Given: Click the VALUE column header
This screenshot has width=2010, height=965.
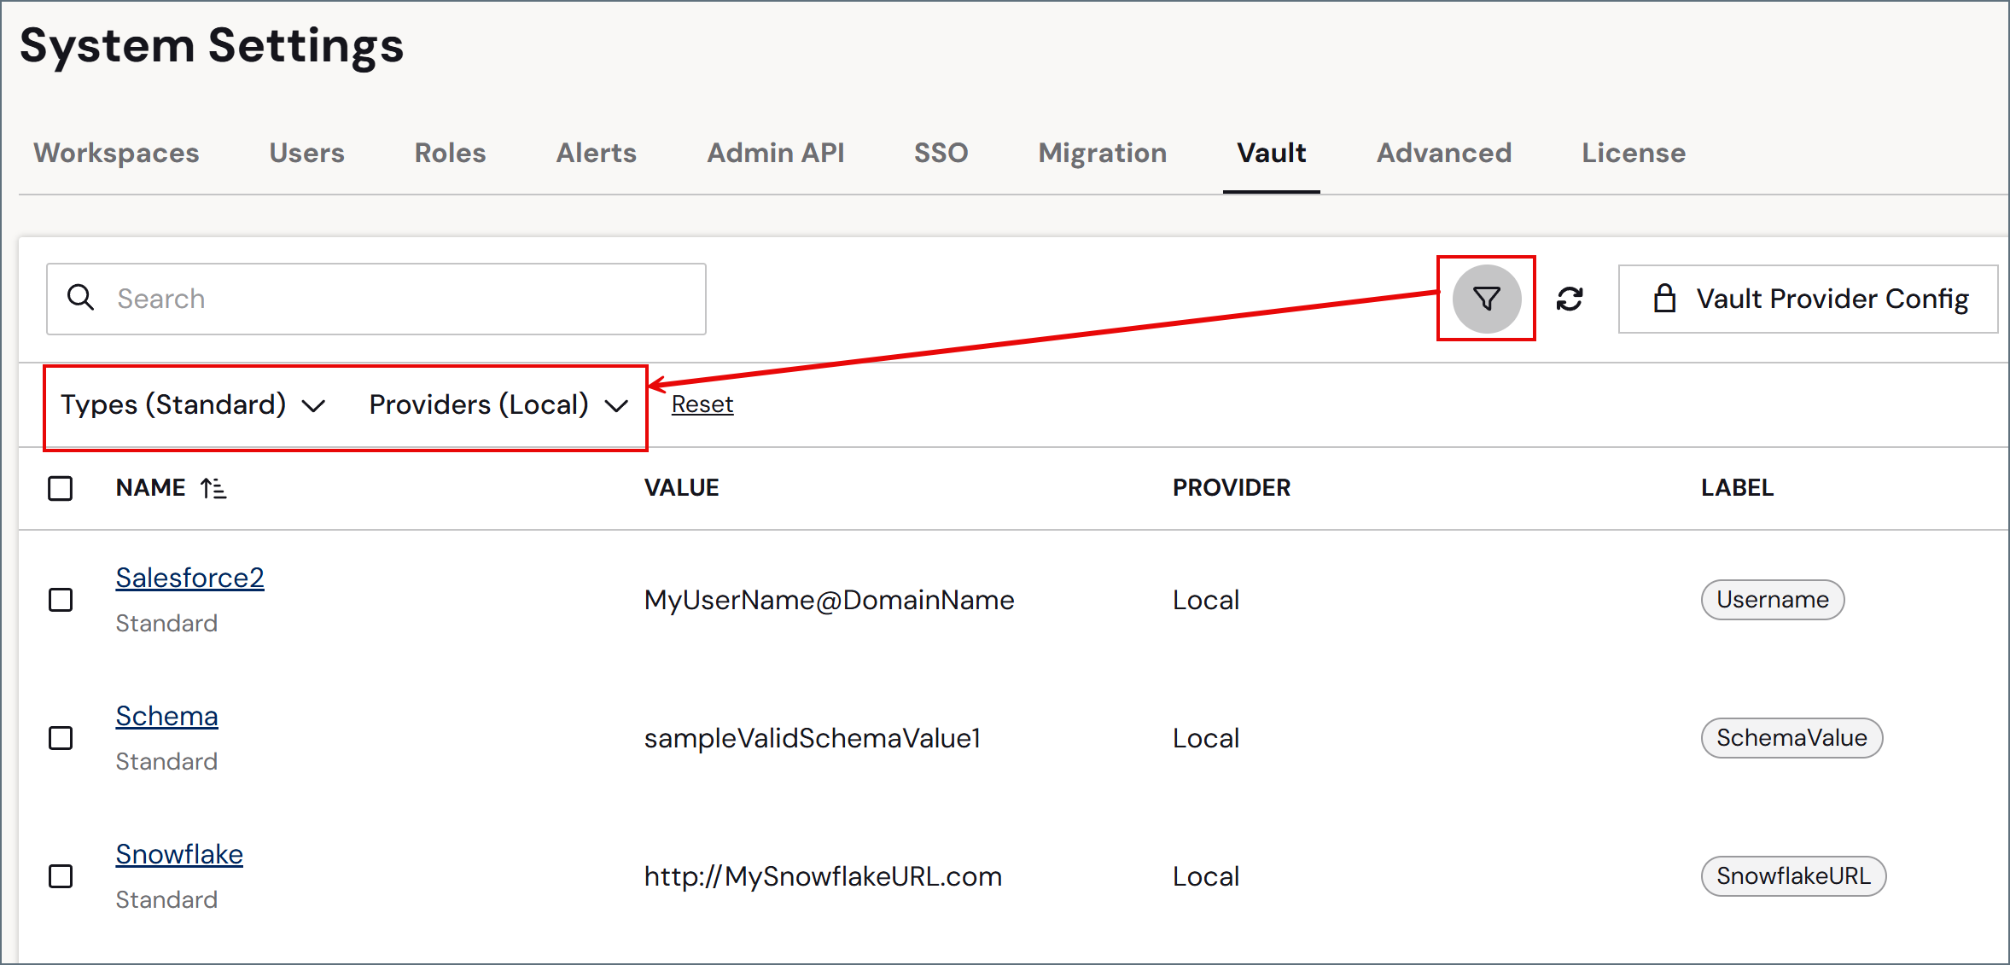Looking at the screenshot, I should tap(682, 488).
